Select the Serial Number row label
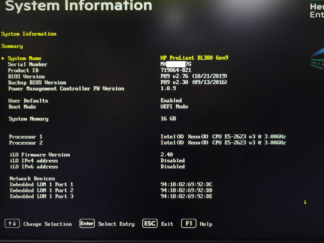The width and height of the screenshot is (324, 243). click(27, 65)
